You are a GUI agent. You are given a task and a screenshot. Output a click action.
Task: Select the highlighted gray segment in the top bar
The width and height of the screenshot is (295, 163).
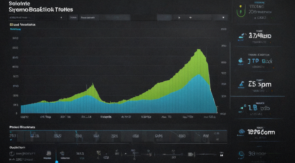pos(164,18)
